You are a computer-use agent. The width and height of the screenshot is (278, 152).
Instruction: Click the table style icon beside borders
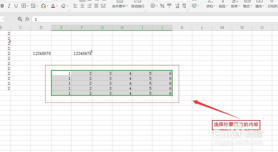pyautogui.click(x=33, y=6)
